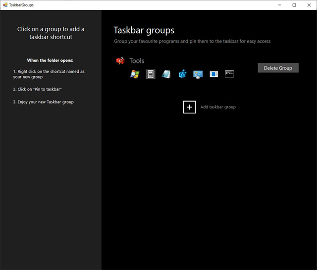Select the blue cubes Registry Editor icon
The image size is (317, 270).
click(x=182, y=74)
